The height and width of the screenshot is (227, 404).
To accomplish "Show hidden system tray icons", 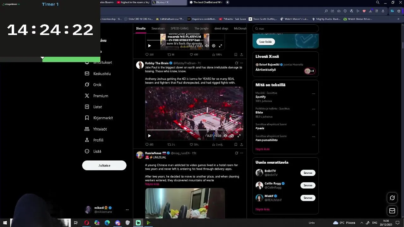I will pyautogui.click(x=362, y=223).
